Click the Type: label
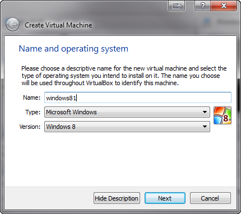 point(33,112)
